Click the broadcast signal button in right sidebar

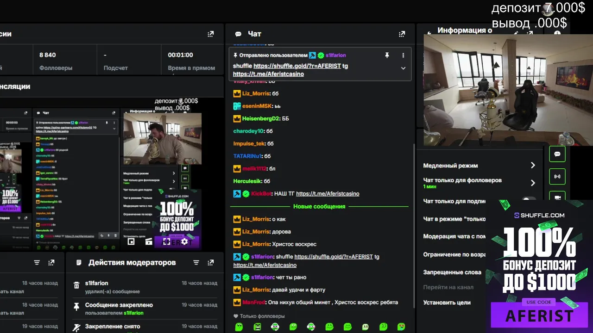click(x=557, y=176)
